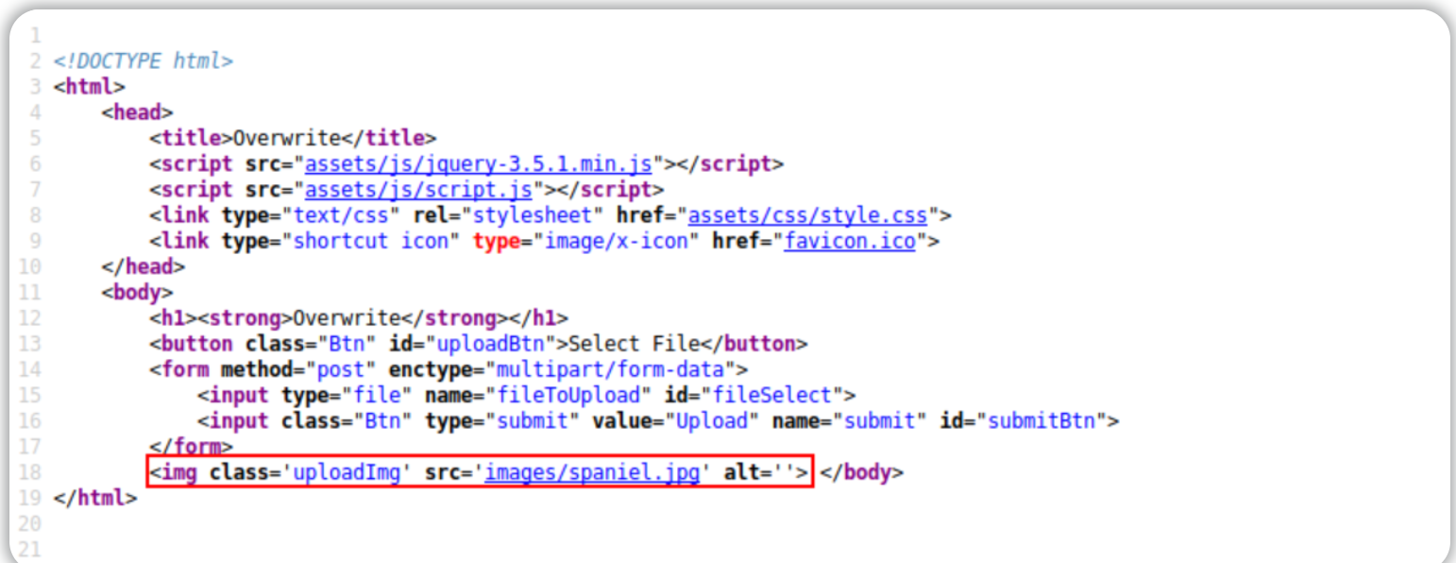Click the opening <body> tag
The height and width of the screenshot is (563, 1456).
[x=137, y=293]
